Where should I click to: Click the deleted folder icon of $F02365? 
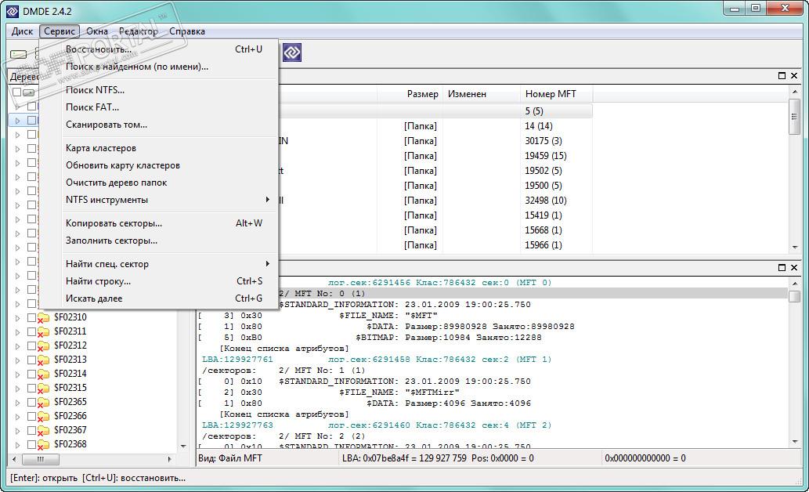43,402
